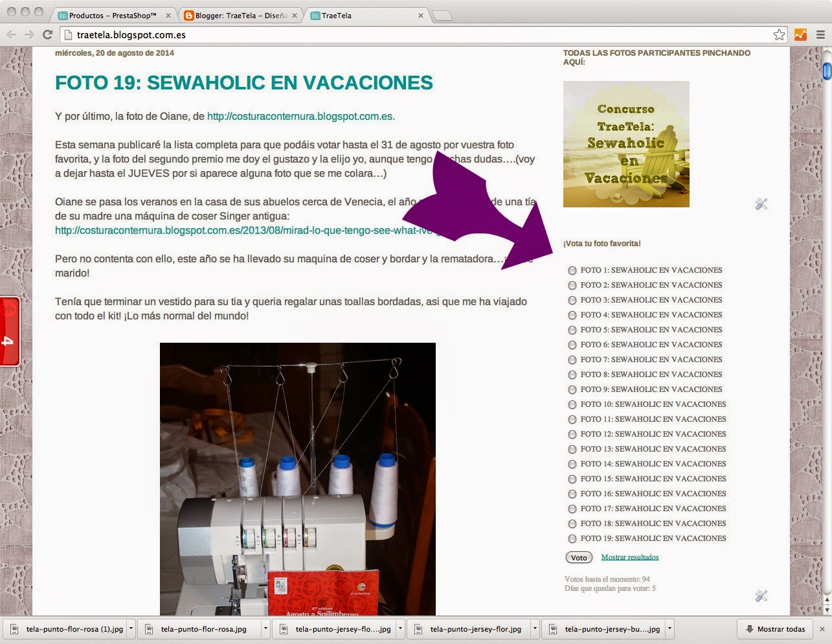The image size is (832, 644).
Task: Click the Voto button
Action: (579, 557)
